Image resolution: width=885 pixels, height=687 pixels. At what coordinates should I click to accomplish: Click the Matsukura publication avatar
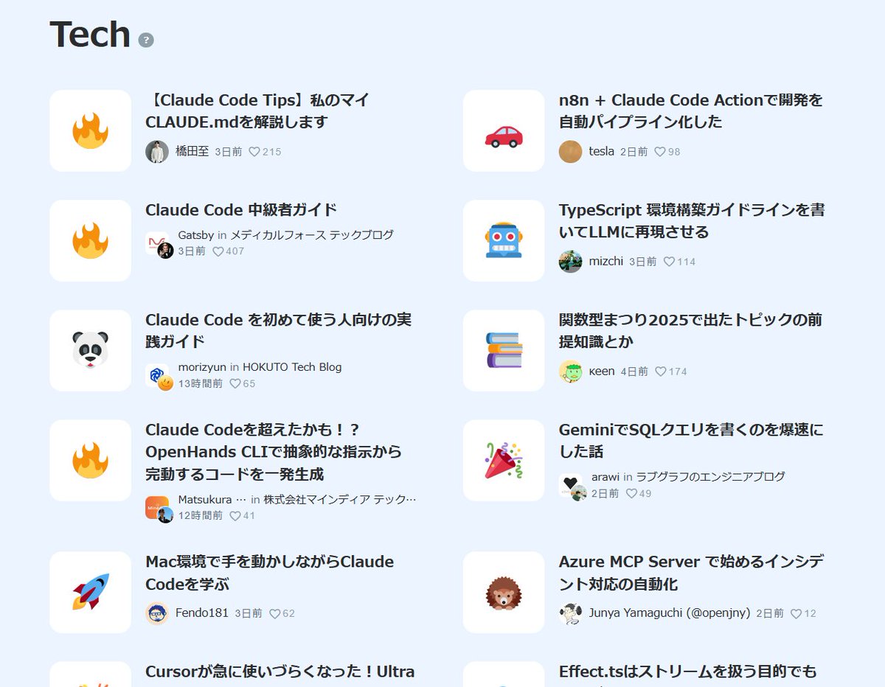pyautogui.click(x=159, y=509)
